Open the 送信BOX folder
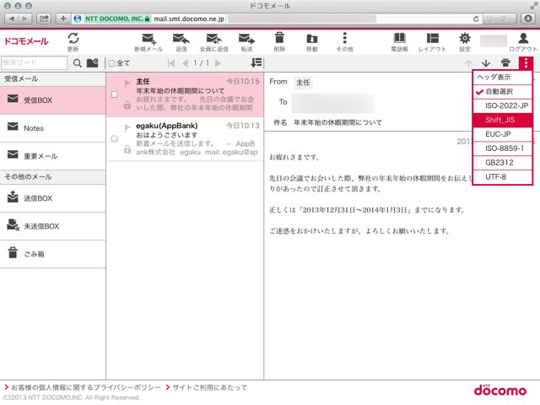 pos(52,198)
